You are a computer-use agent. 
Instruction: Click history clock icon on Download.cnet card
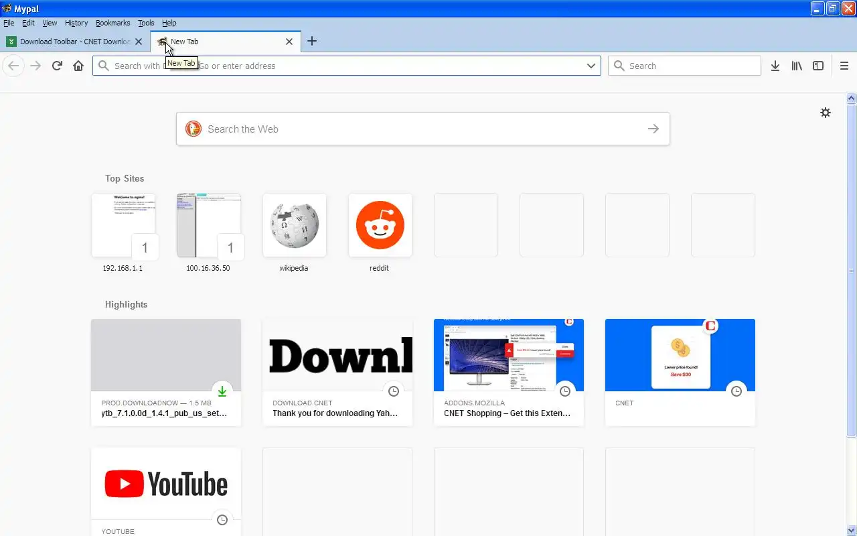[394, 391]
